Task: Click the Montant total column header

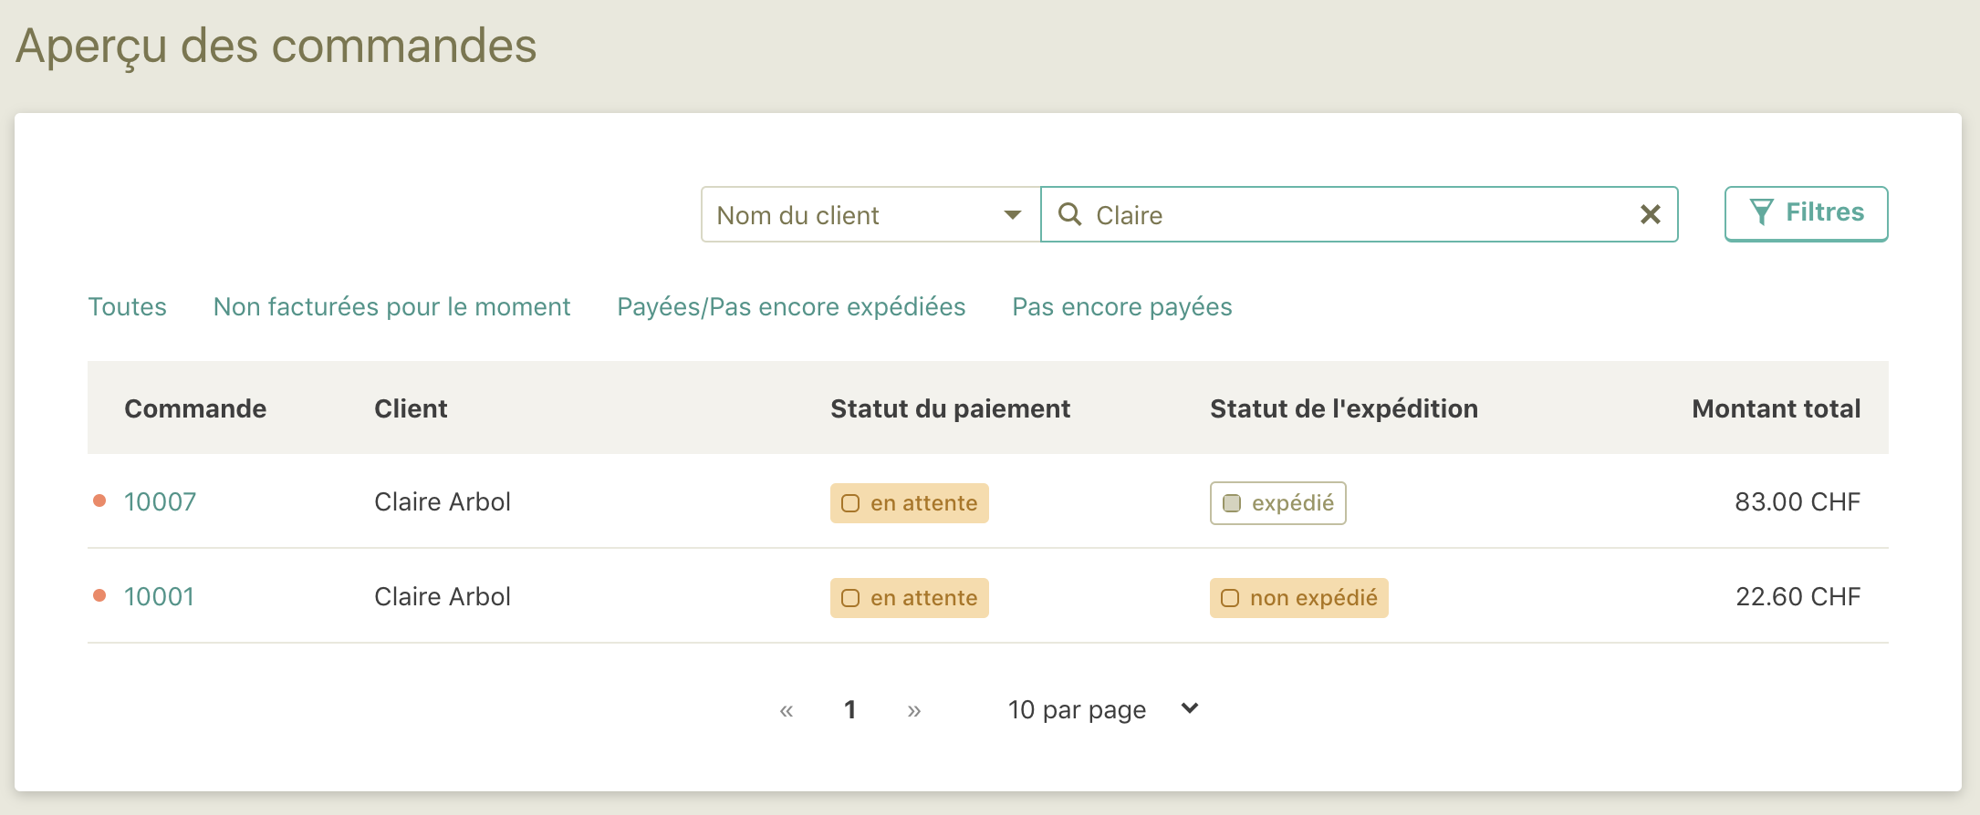Action: [x=1776, y=408]
